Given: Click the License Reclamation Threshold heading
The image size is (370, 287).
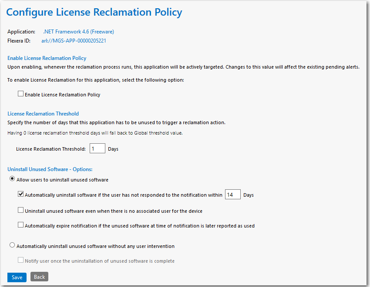Looking at the screenshot, I should pyautogui.click(x=43, y=113).
